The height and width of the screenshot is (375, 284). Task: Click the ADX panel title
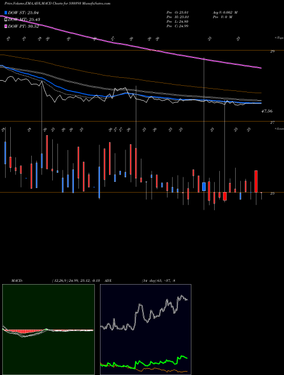pyautogui.click(x=108, y=281)
